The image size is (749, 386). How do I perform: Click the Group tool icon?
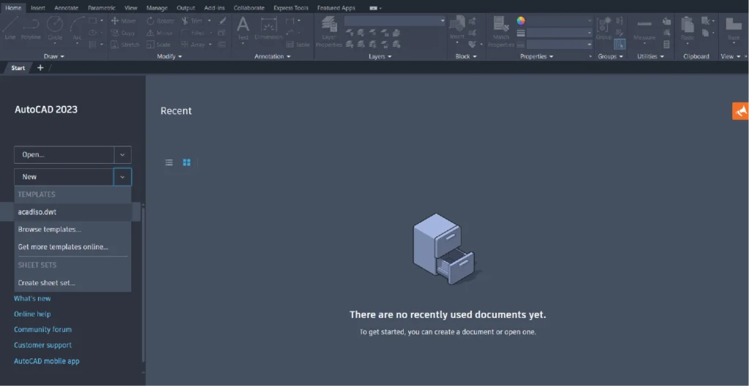coord(603,29)
